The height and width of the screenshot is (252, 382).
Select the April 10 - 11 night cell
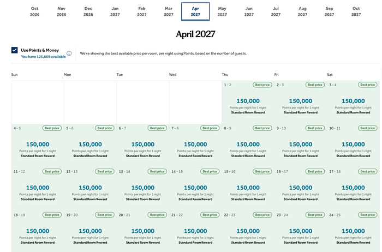(x=353, y=146)
